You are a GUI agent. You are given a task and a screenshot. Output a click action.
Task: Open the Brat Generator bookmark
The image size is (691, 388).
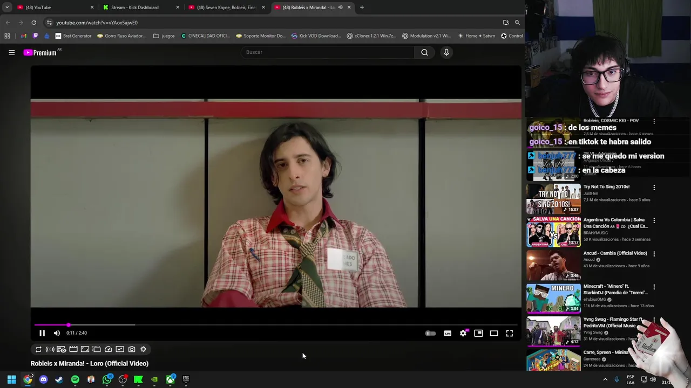click(73, 36)
